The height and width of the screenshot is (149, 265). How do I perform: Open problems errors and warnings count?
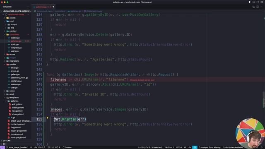pos(54,147)
